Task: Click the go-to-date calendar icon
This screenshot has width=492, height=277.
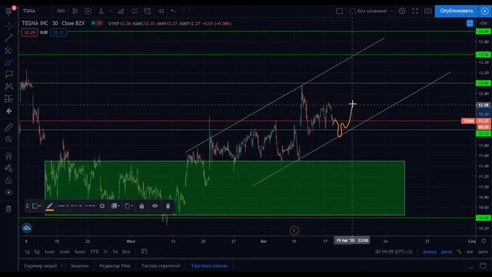Action: coord(144,252)
